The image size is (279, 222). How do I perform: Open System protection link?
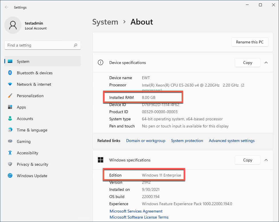(187, 141)
